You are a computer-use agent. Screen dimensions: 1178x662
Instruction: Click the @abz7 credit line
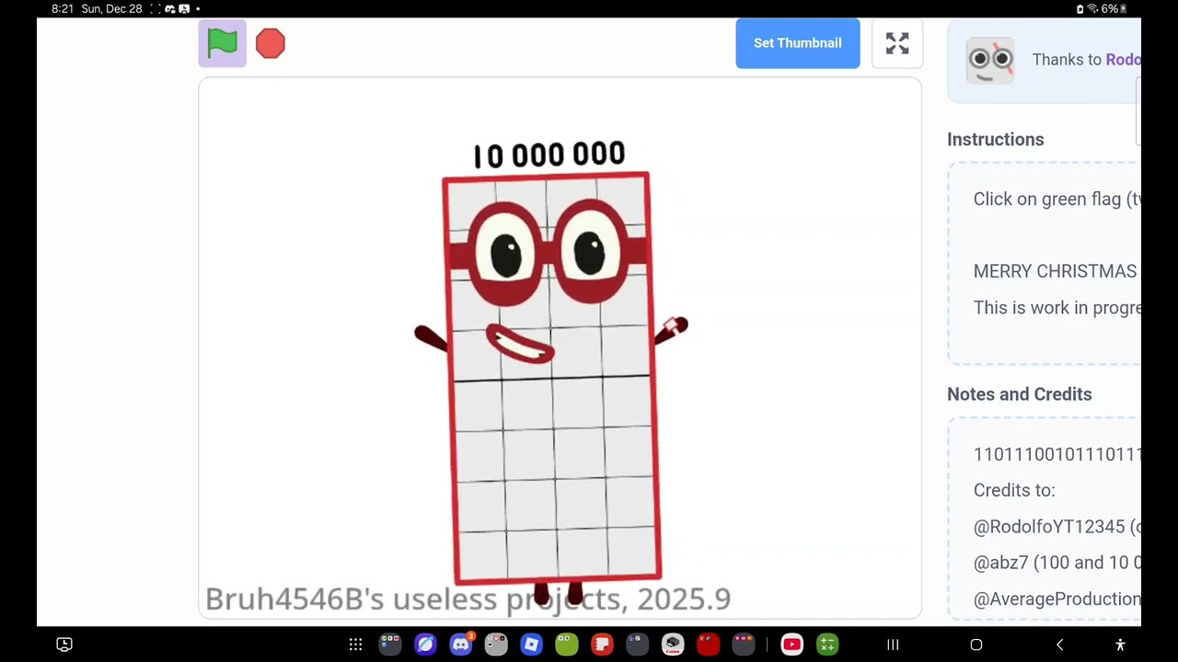(x=1057, y=563)
